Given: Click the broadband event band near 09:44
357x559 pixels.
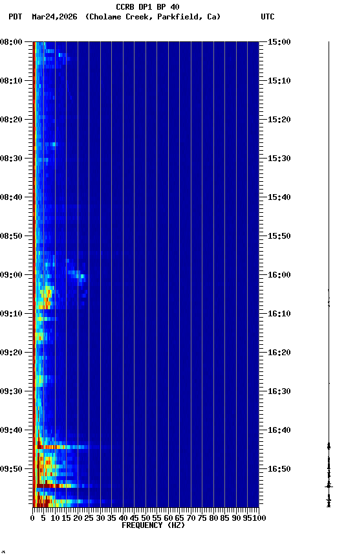Looking at the screenshot, I should click(61, 447).
